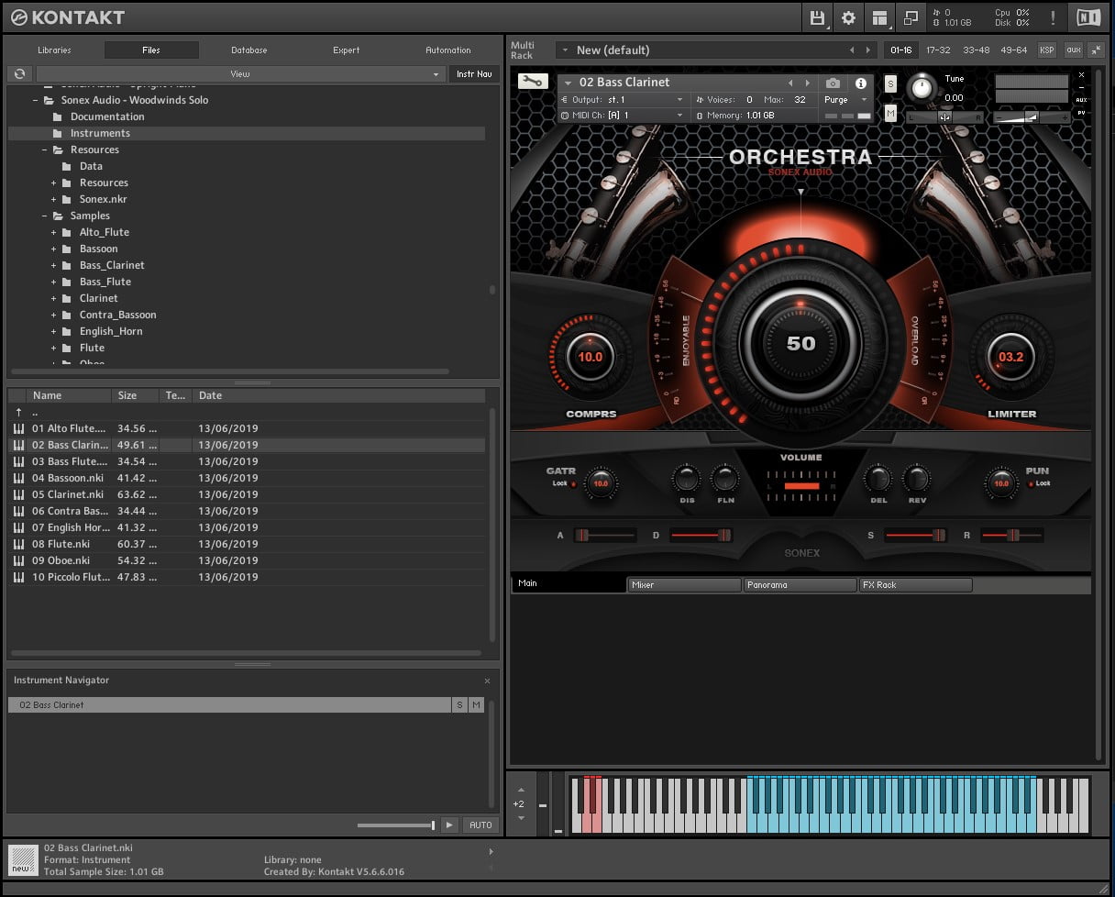Show rack page 17-32
The height and width of the screenshot is (897, 1115).
[x=938, y=50]
